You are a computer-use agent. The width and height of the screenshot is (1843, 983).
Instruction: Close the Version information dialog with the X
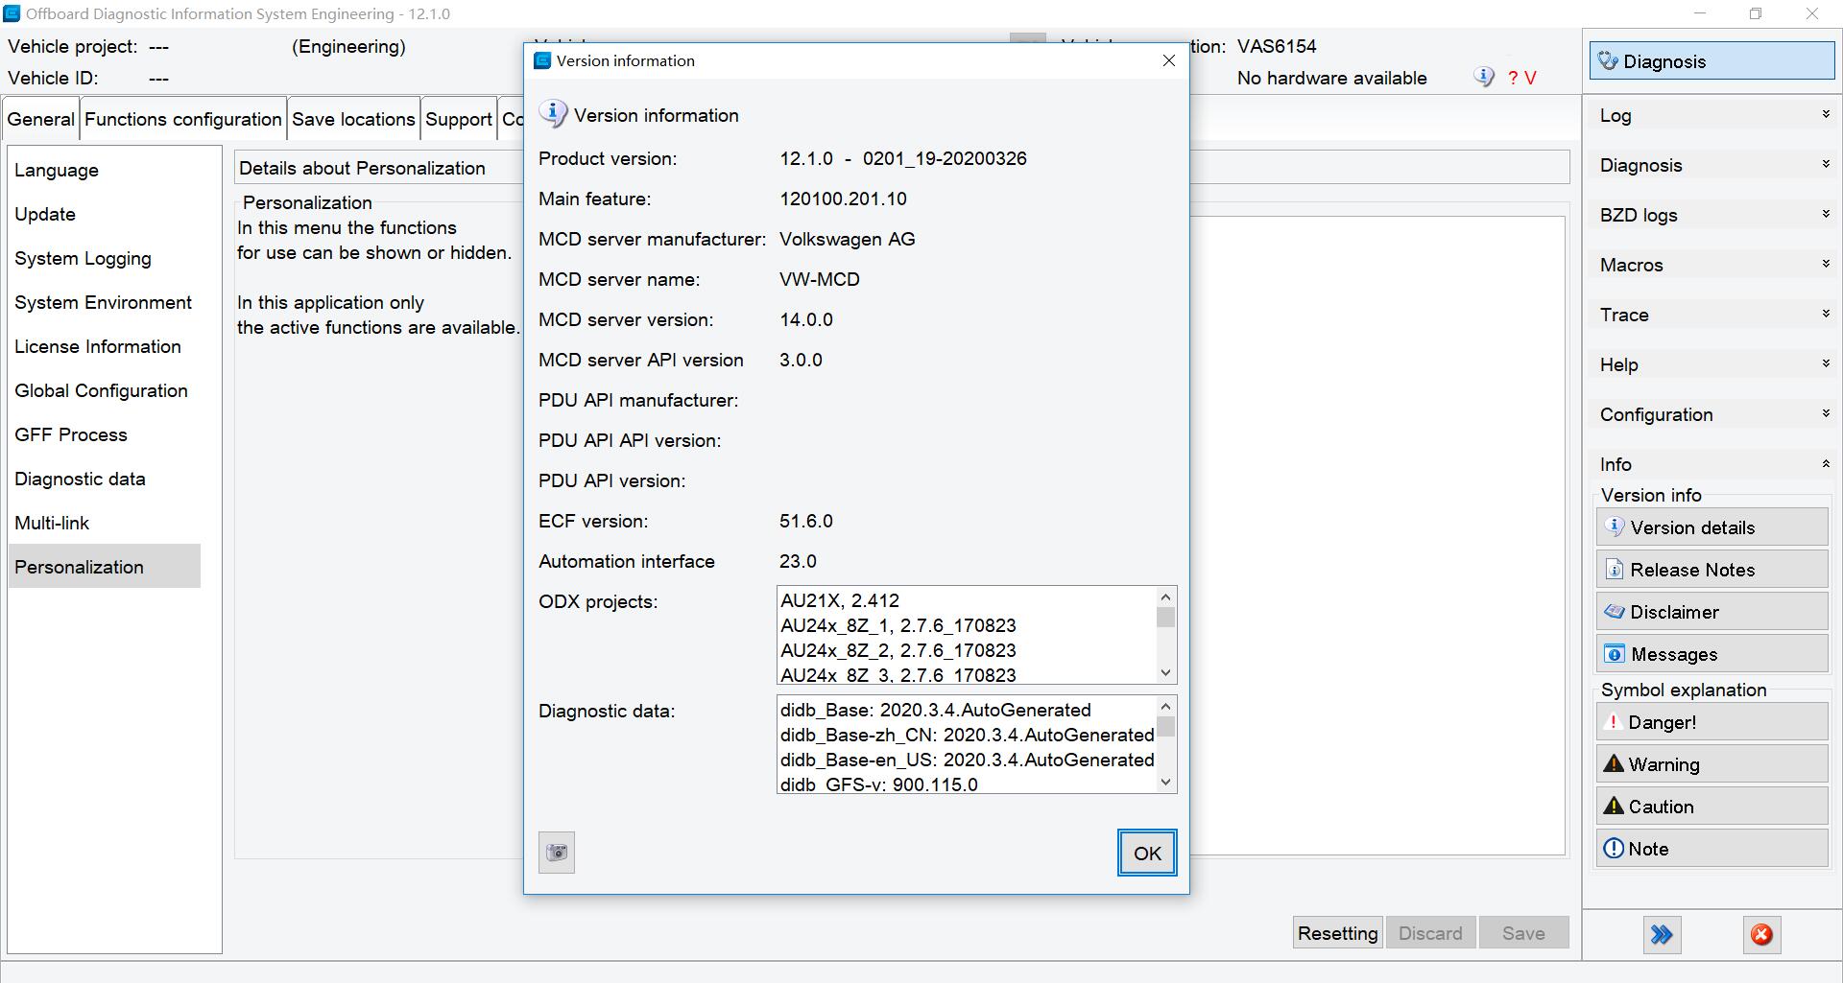tap(1168, 60)
